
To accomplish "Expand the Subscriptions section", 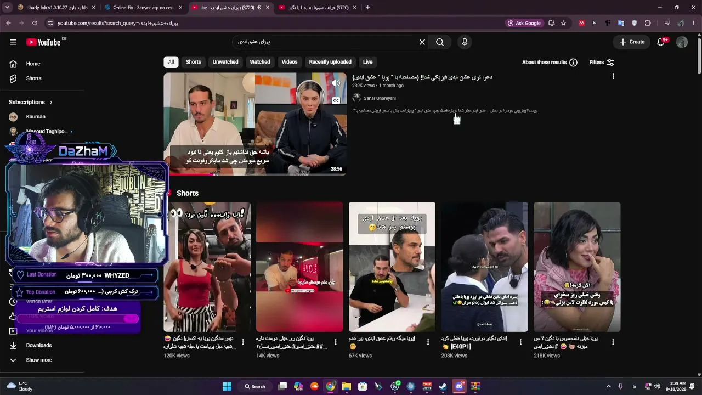I will tap(31, 102).
